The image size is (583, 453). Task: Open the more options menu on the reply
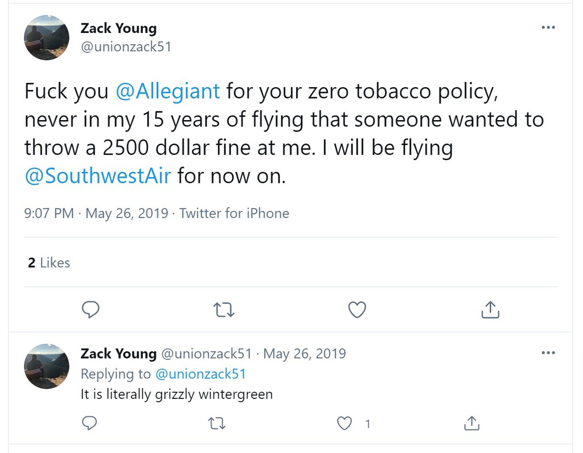click(x=548, y=352)
